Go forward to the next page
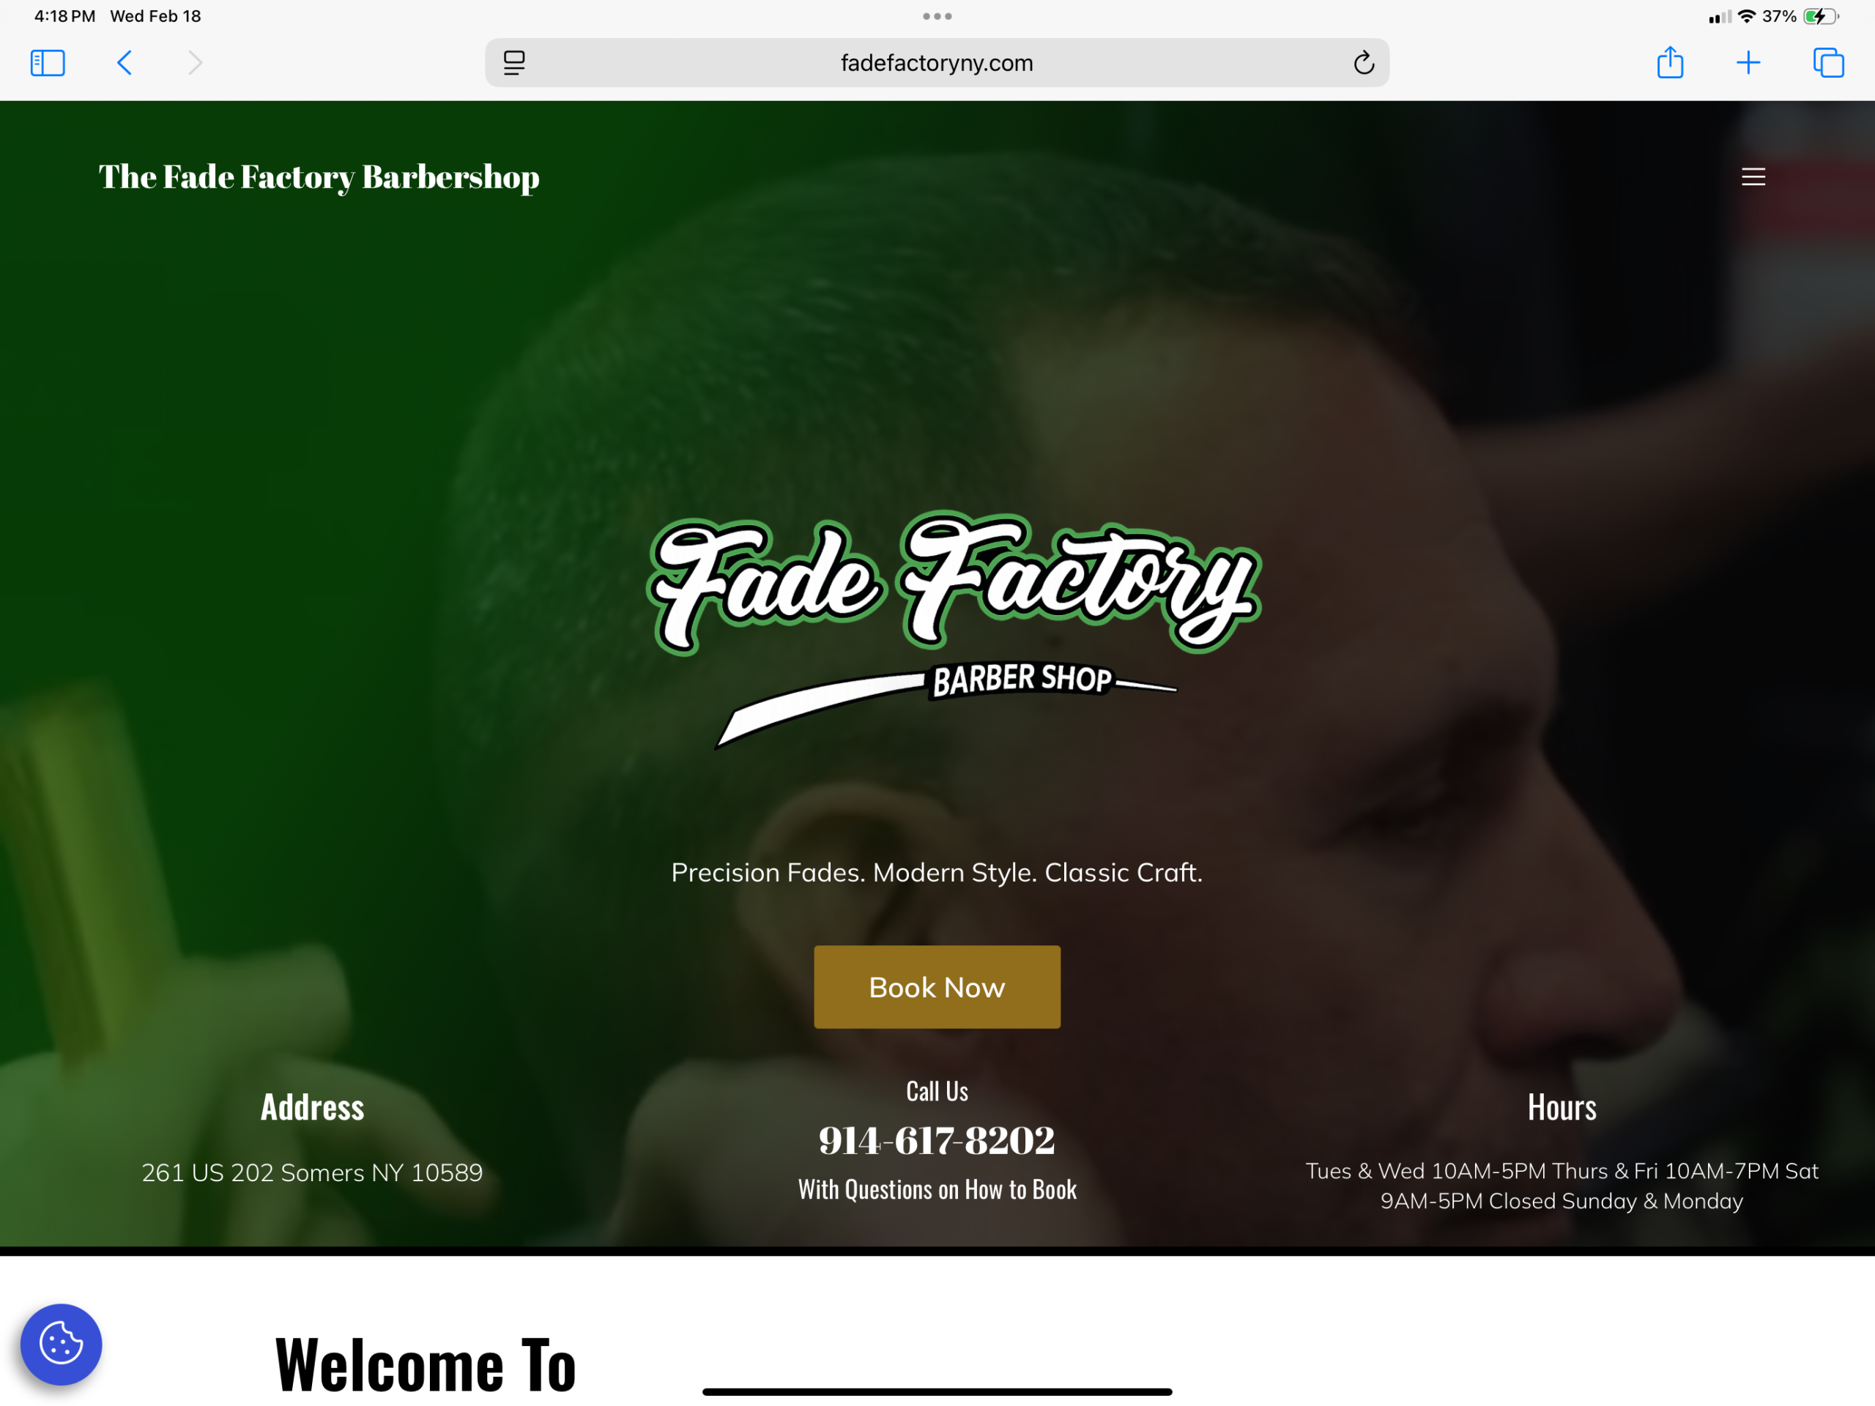1875x1406 pixels. pyautogui.click(x=195, y=63)
